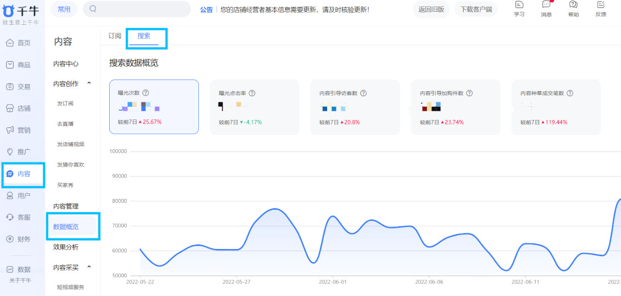Screen dimensions: 621x296
Task: Check the 消息 messages notification icon
Action: [546, 9]
